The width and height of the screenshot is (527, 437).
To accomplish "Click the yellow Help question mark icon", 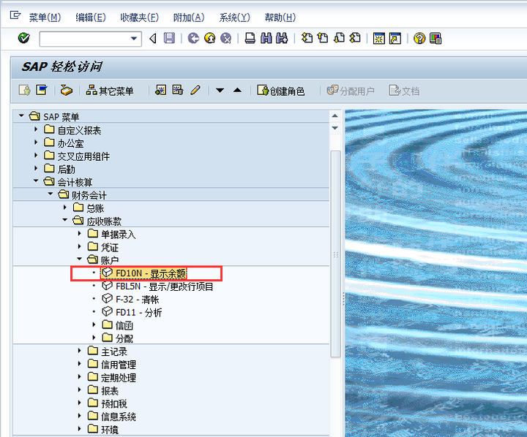I will (419, 38).
